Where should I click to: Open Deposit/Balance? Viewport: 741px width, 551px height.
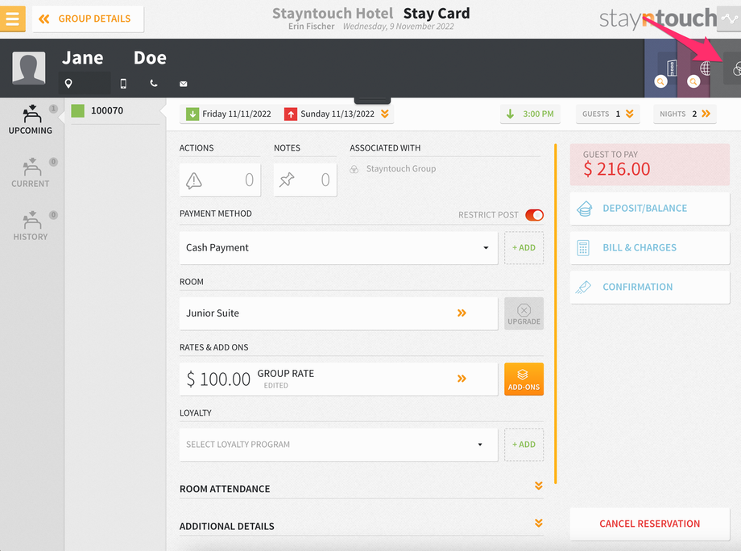click(x=650, y=209)
